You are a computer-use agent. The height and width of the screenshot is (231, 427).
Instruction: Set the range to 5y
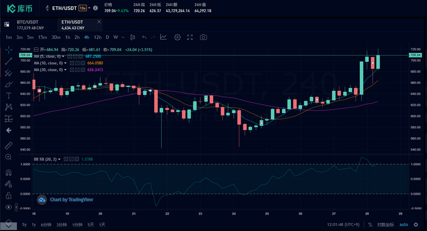[24, 225]
